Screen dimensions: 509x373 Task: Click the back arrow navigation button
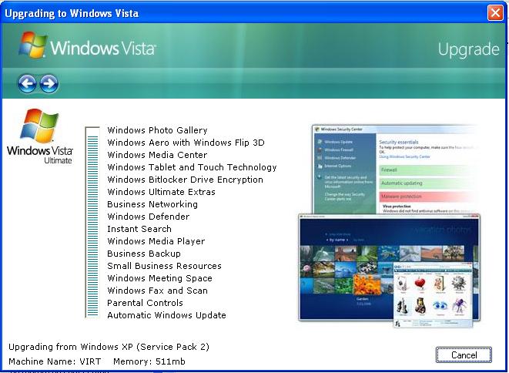coord(27,83)
